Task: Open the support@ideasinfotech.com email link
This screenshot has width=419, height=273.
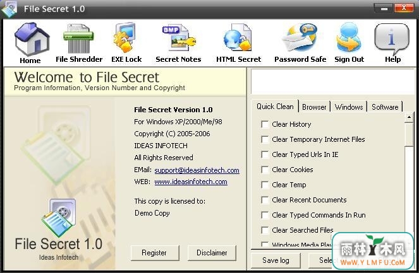Action: coord(197,170)
